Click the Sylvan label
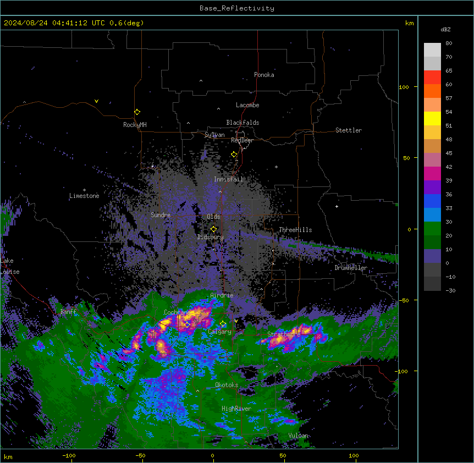The height and width of the screenshot is (463, 474). click(x=214, y=135)
